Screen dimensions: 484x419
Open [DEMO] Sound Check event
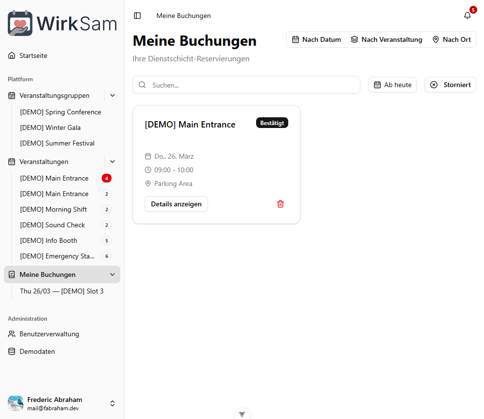point(53,225)
